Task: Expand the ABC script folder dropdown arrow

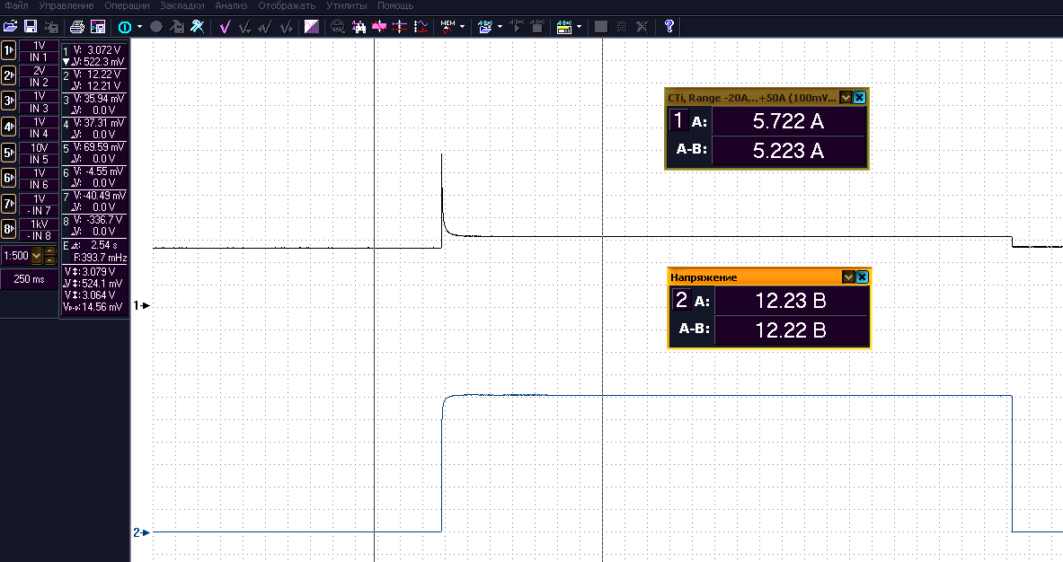Action: click(x=500, y=26)
